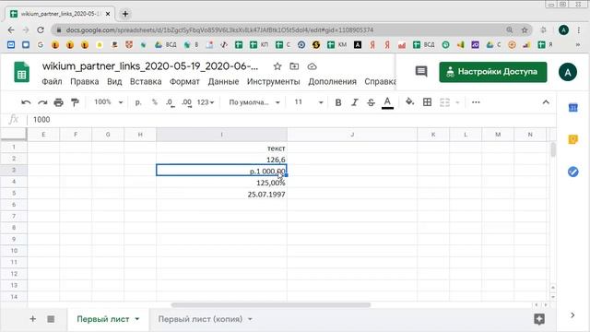Select the cell with date 25.07.1997
This screenshot has width=590, height=332.
(221, 195)
